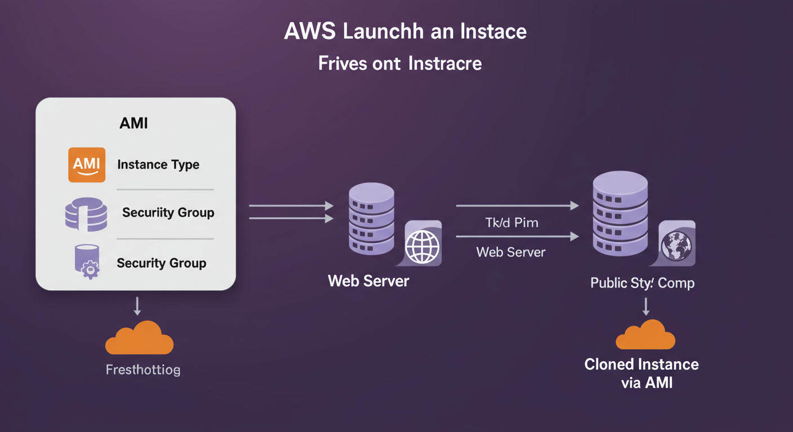The image size is (793, 432).
Task: Click the 'Fresthottiog' caption
Action: coord(143,370)
